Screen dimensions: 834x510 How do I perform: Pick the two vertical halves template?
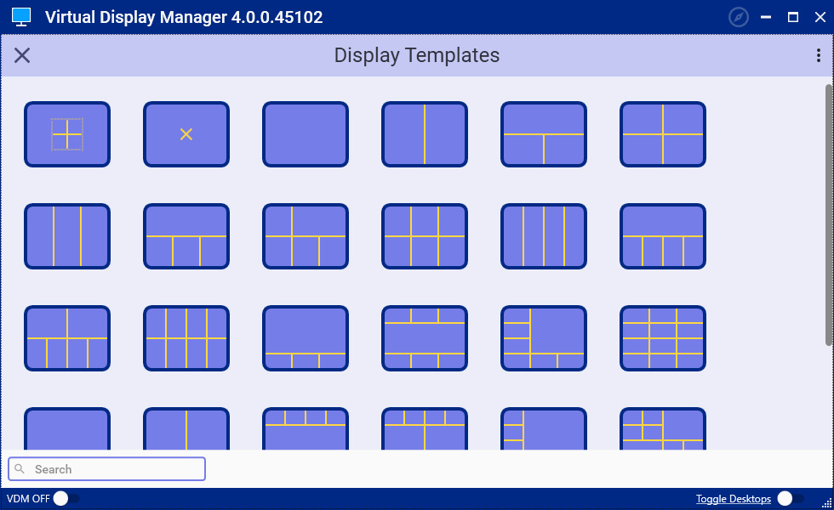pyautogui.click(x=425, y=134)
